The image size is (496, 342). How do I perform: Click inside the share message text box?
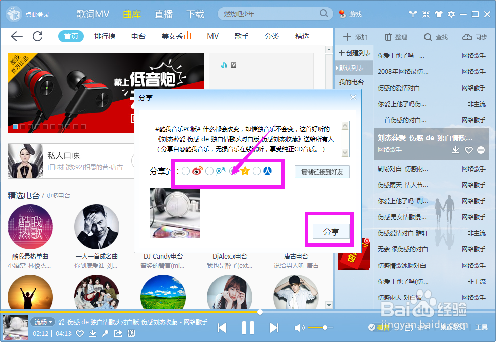tap(246, 139)
